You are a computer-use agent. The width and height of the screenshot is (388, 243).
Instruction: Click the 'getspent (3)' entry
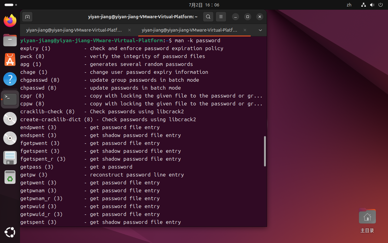point(38,222)
